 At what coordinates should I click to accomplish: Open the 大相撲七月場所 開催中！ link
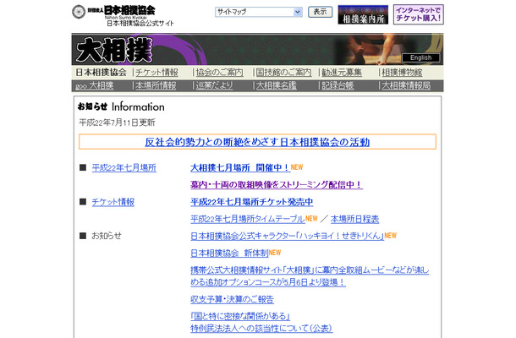(240, 167)
